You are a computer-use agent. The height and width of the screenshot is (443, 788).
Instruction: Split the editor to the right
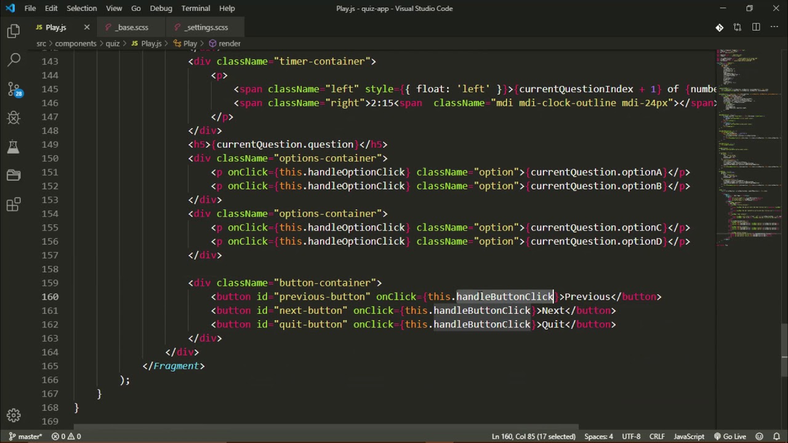(x=756, y=27)
